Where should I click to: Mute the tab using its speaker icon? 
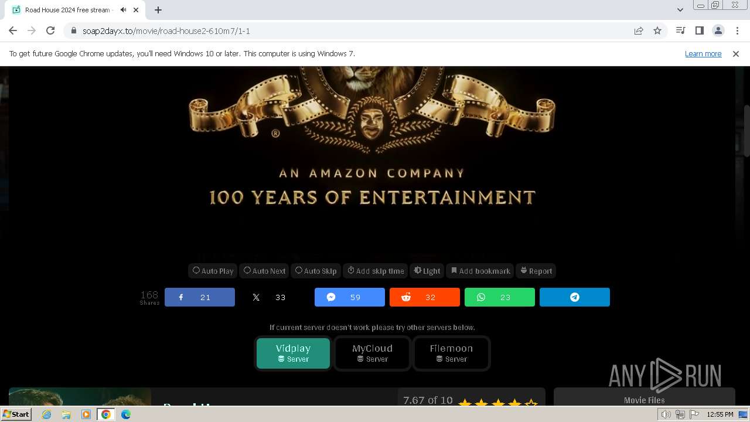pyautogui.click(x=123, y=10)
